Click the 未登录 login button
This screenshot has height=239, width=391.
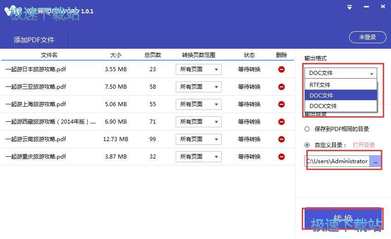[x=368, y=37]
